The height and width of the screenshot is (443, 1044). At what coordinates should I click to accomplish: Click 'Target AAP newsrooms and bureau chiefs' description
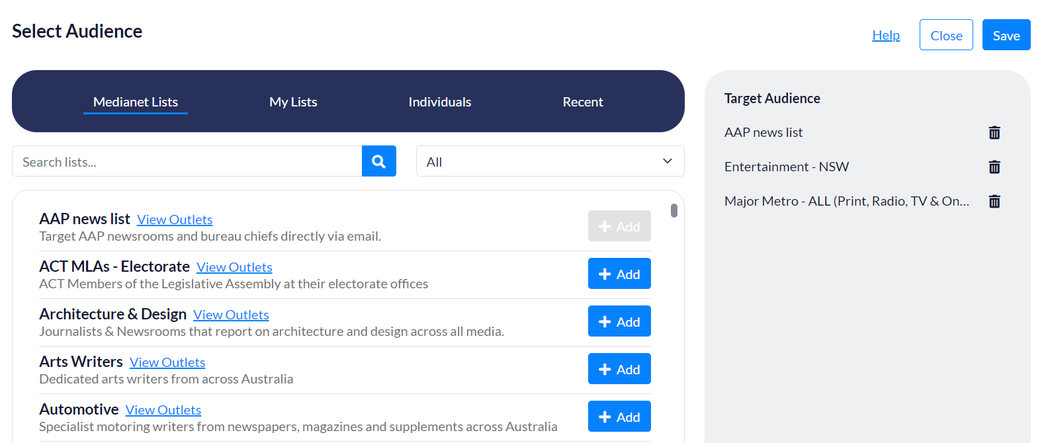[x=210, y=236]
